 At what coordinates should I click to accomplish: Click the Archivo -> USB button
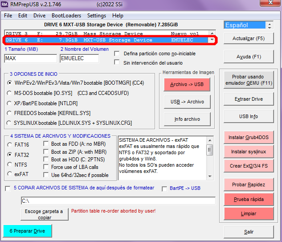[x=187, y=84]
